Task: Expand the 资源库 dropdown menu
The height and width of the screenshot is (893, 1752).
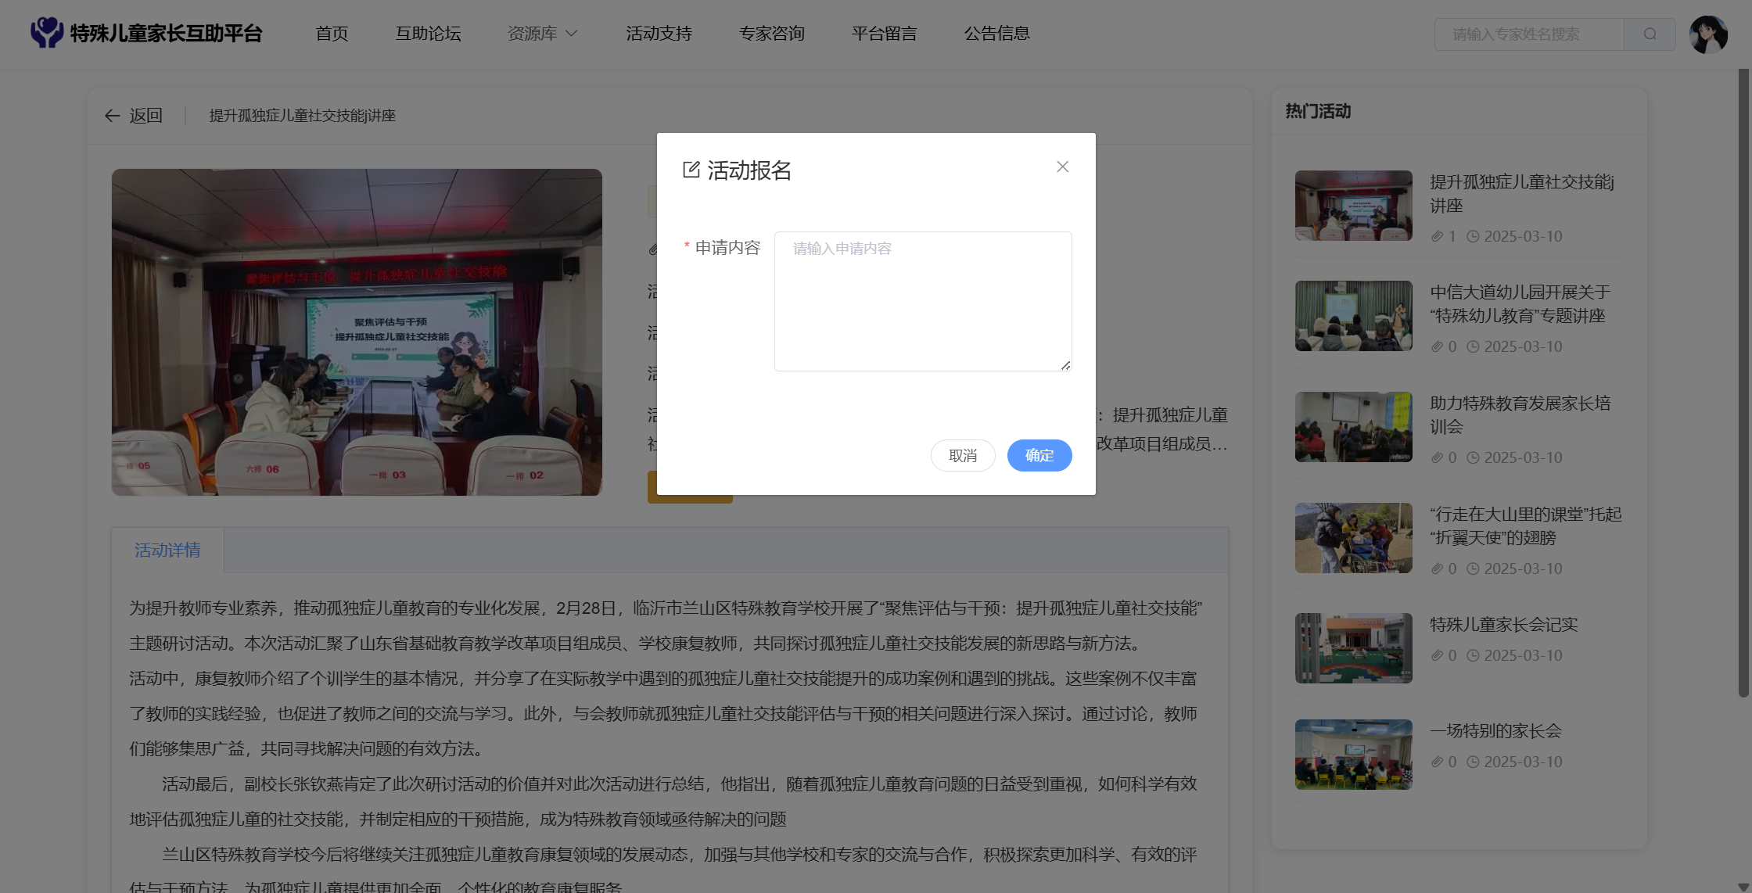Action: coord(533,34)
